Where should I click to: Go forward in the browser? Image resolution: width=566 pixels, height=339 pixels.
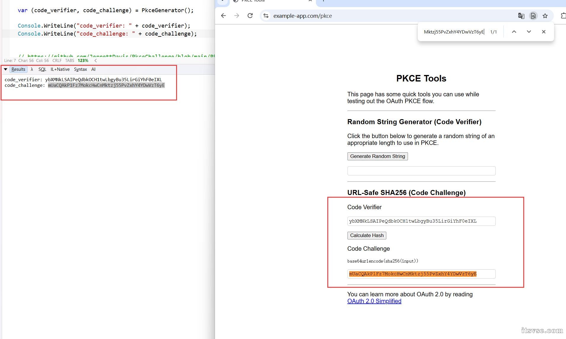click(237, 16)
